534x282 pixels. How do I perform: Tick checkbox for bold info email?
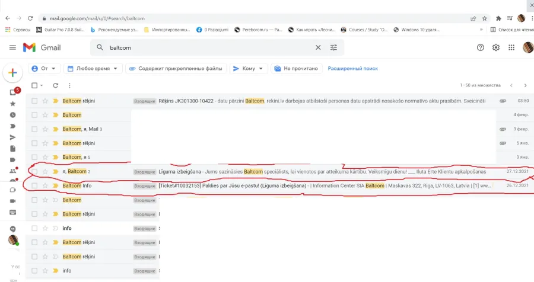[34, 228]
